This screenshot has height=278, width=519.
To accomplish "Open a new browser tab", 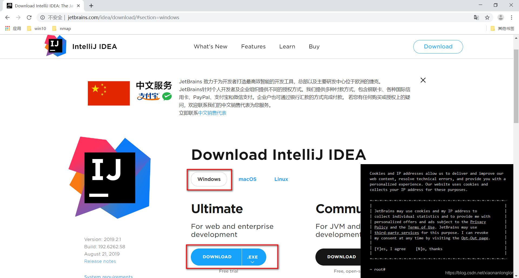I will tap(91, 6).
